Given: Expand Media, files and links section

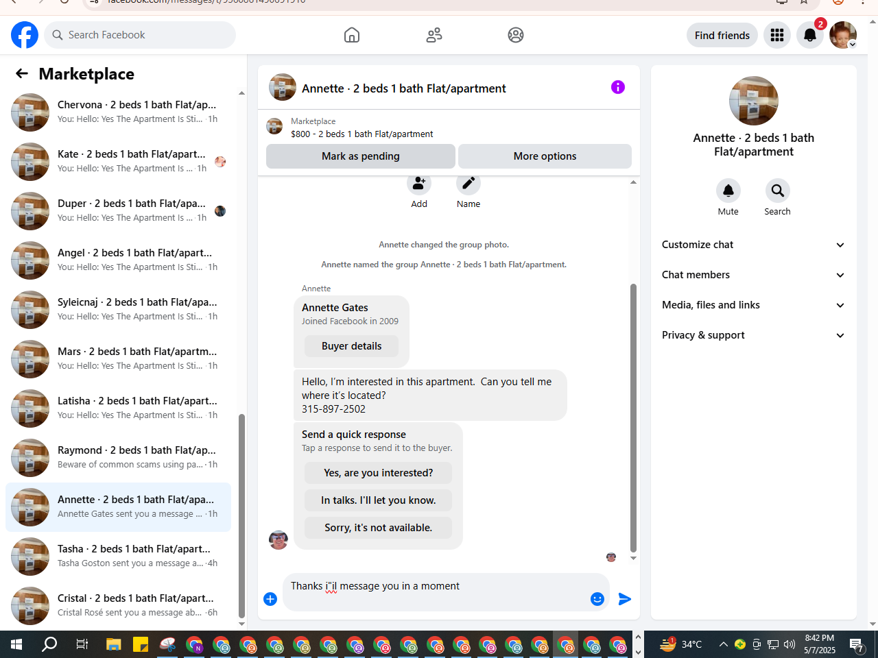Looking at the screenshot, I should [754, 305].
